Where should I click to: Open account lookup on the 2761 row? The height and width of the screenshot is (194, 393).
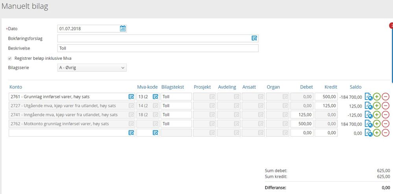coord(131,97)
